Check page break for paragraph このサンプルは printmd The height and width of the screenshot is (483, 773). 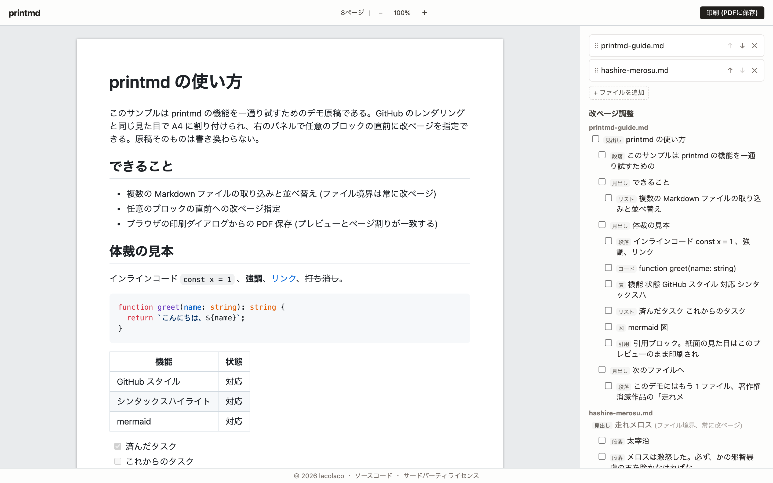(602, 155)
